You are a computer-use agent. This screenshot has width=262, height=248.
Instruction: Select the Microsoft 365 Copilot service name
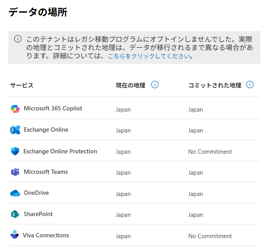(x=53, y=108)
